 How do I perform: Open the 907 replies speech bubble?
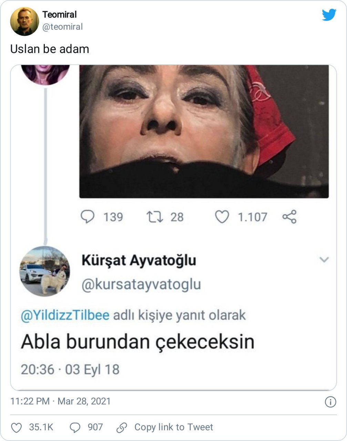75,428
